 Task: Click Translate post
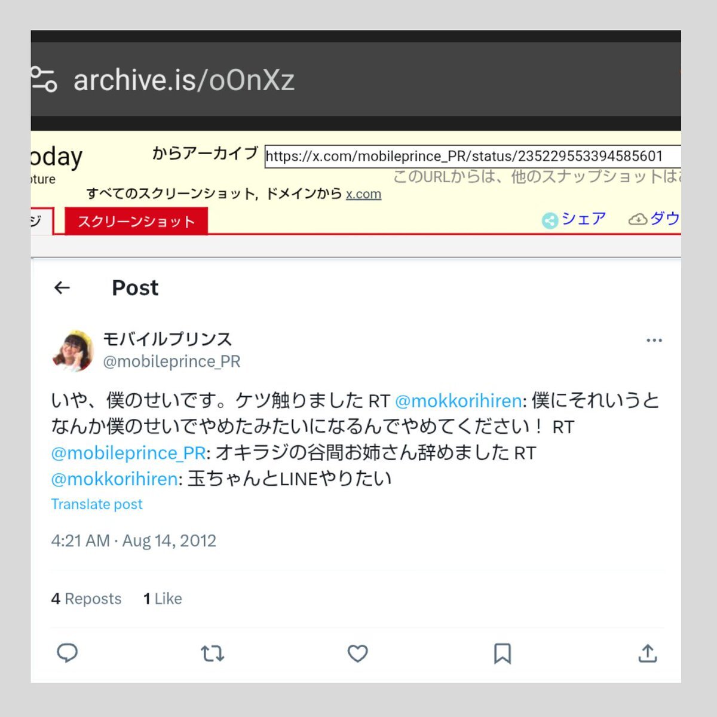97,504
